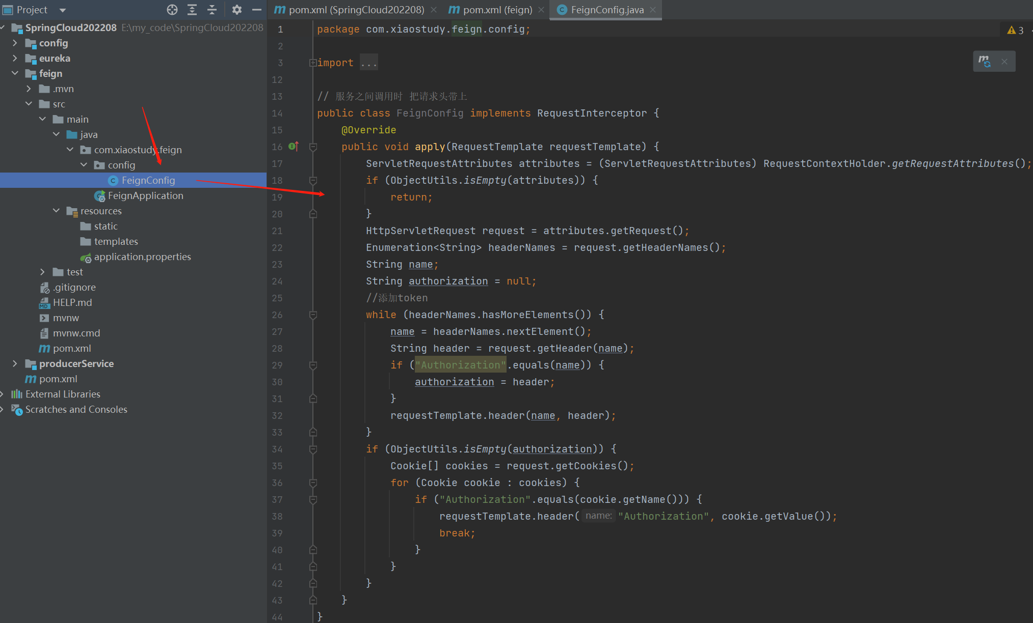Viewport: 1033px width, 623px height.
Task: Click the RequestInterceptor interface name
Action: (x=592, y=113)
